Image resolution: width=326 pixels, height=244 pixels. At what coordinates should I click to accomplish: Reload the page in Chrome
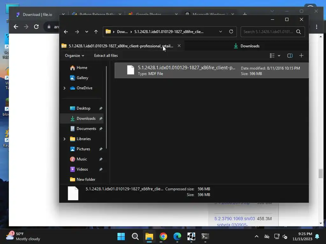pyautogui.click(x=36, y=27)
